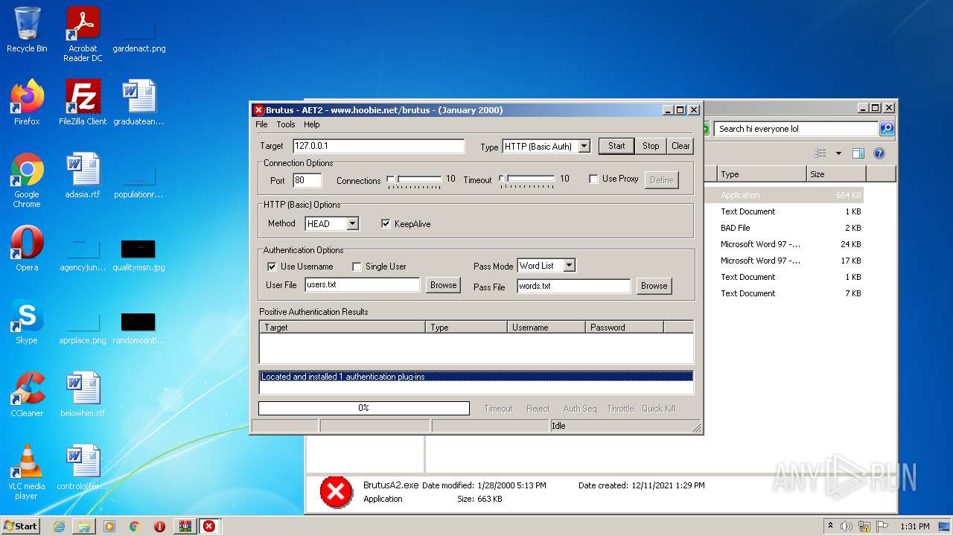The image size is (953, 536).
Task: Open Internet Explorer in the taskbar
Action: click(x=59, y=526)
